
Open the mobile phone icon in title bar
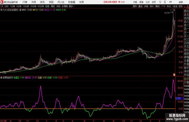[165, 2]
